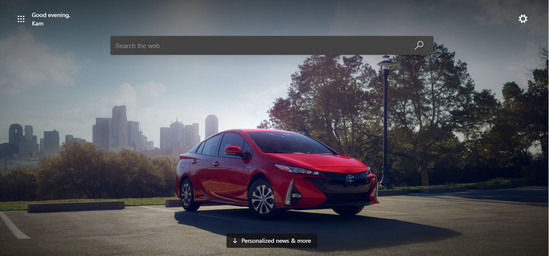549x256 pixels.
Task: Expand Personalized news & more
Action: click(272, 241)
